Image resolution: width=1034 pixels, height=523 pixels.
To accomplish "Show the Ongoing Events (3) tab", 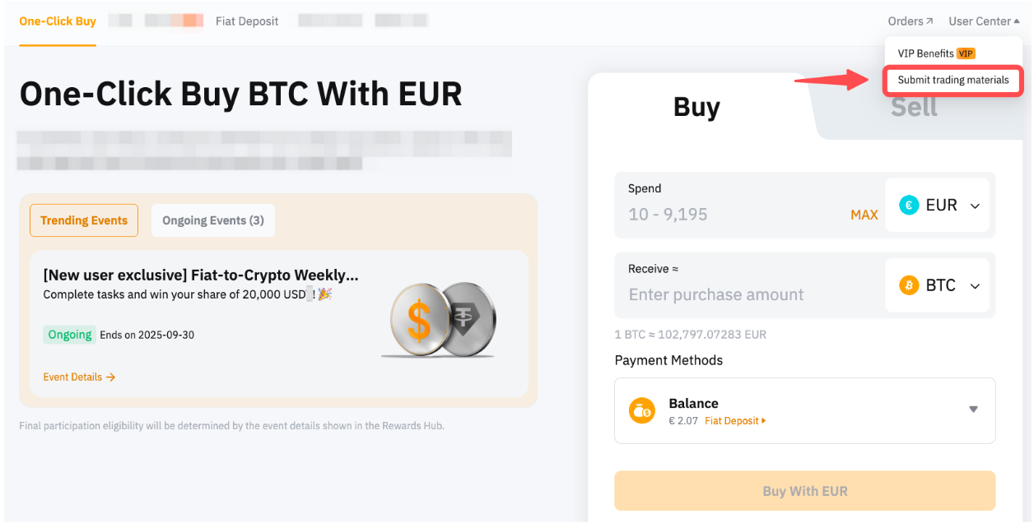I will (213, 220).
